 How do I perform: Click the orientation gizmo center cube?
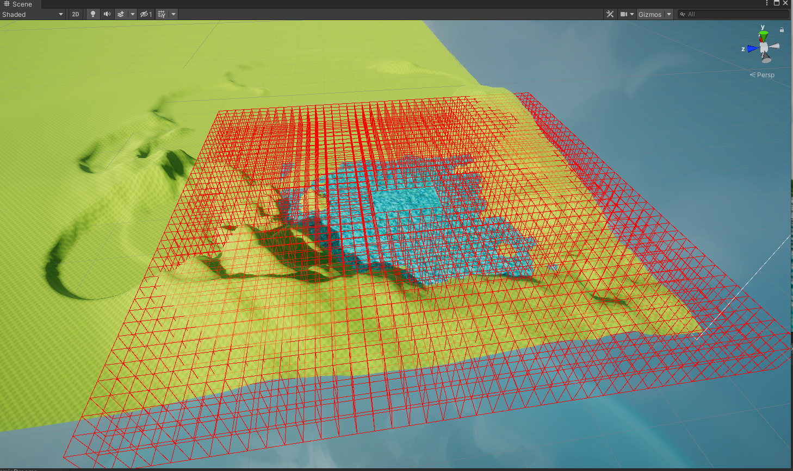point(764,47)
